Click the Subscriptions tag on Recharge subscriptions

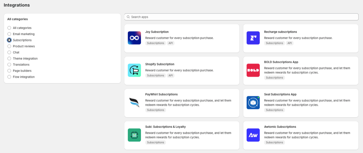[x=275, y=43]
